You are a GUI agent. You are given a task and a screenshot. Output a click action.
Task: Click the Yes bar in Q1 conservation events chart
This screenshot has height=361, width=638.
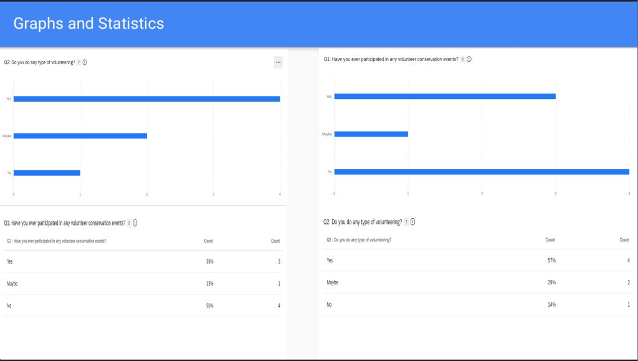tap(444, 96)
